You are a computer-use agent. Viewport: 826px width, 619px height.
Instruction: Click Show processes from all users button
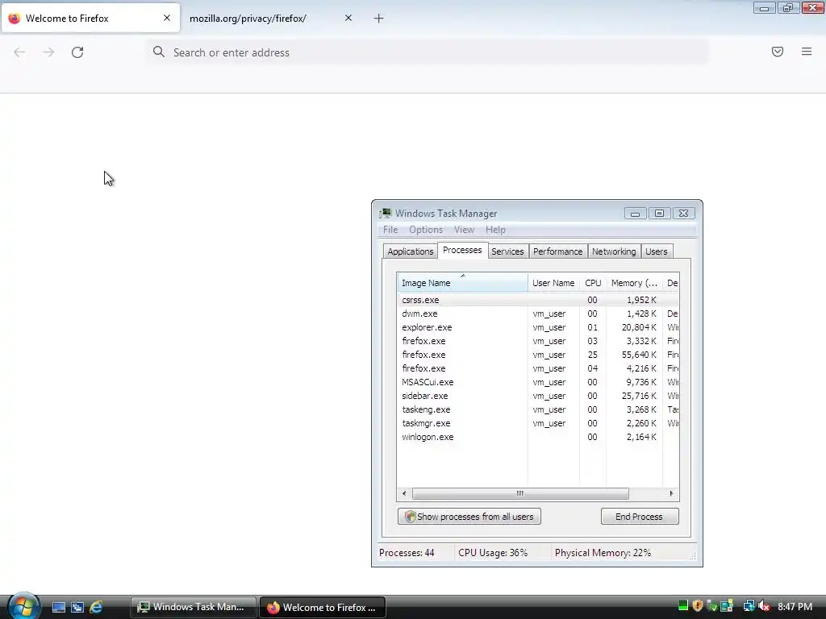coord(469,517)
